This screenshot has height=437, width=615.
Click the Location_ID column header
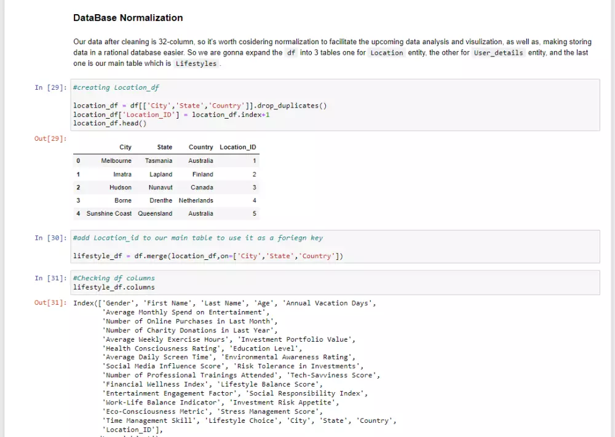[x=238, y=148]
